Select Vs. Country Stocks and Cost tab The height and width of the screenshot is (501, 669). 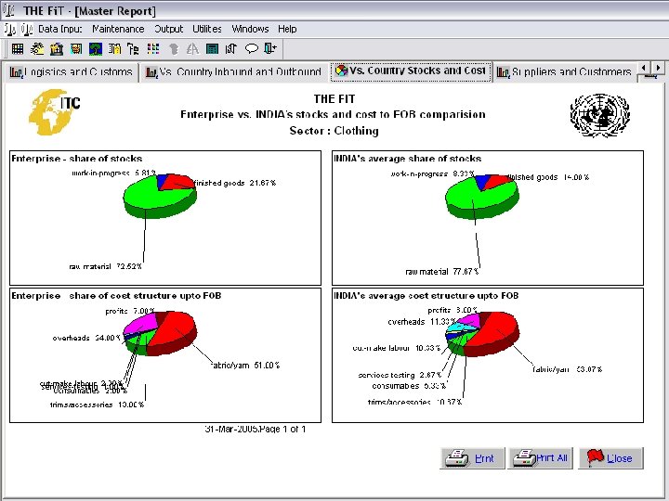coord(411,71)
